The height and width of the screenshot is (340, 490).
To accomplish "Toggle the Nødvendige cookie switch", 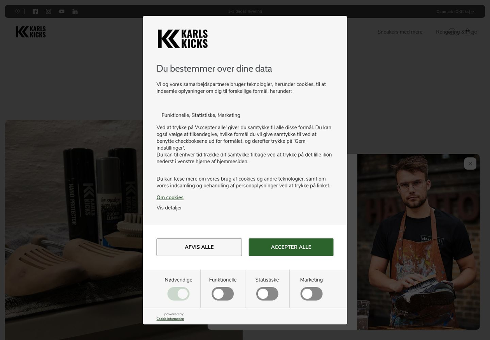I will [178, 294].
